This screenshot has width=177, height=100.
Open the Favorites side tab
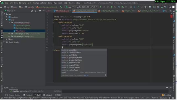(2, 62)
